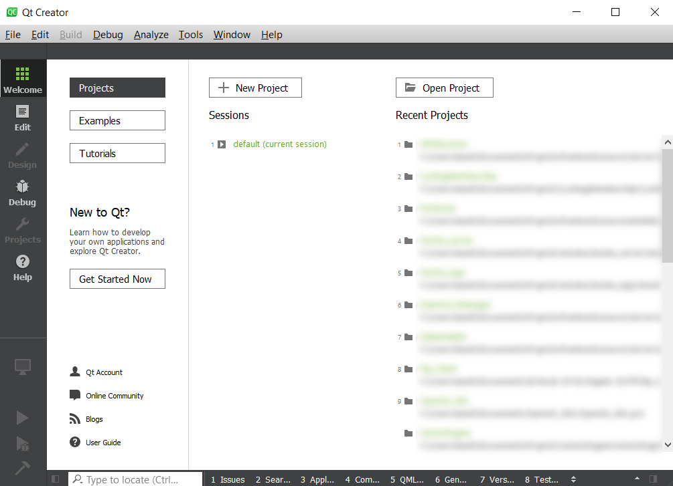
Task: Open the Tools menu
Action: [x=191, y=35]
